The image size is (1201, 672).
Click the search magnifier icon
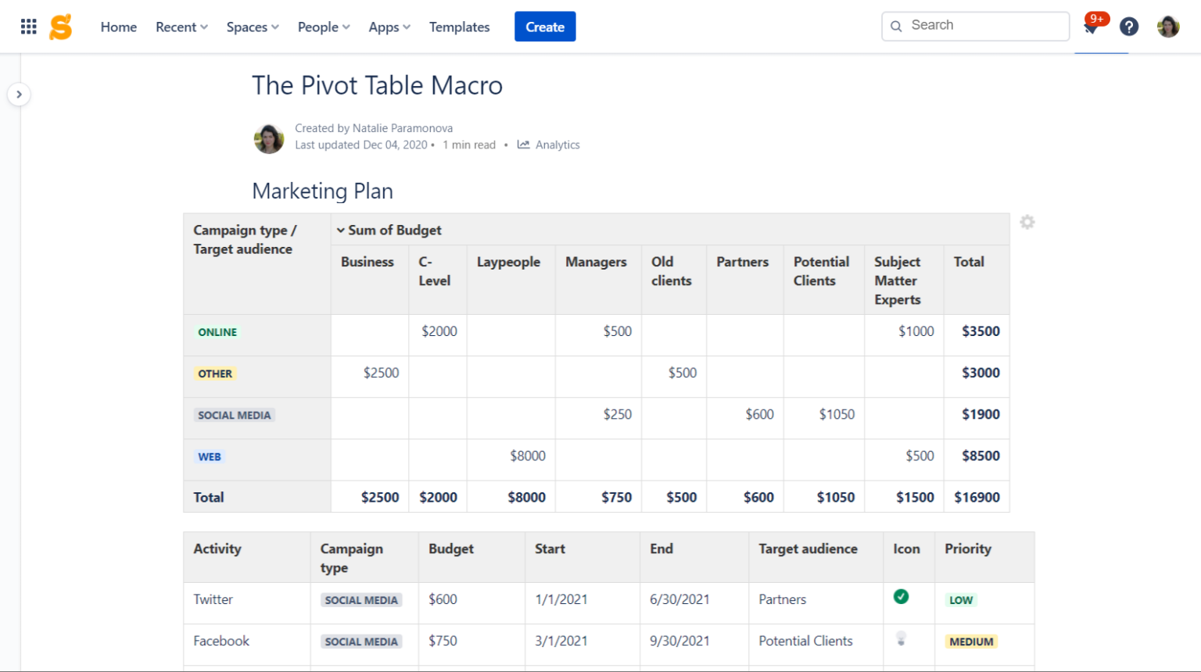point(896,26)
